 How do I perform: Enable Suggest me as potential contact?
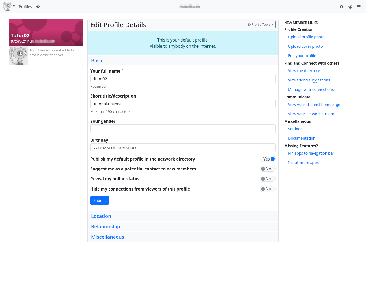267,169
